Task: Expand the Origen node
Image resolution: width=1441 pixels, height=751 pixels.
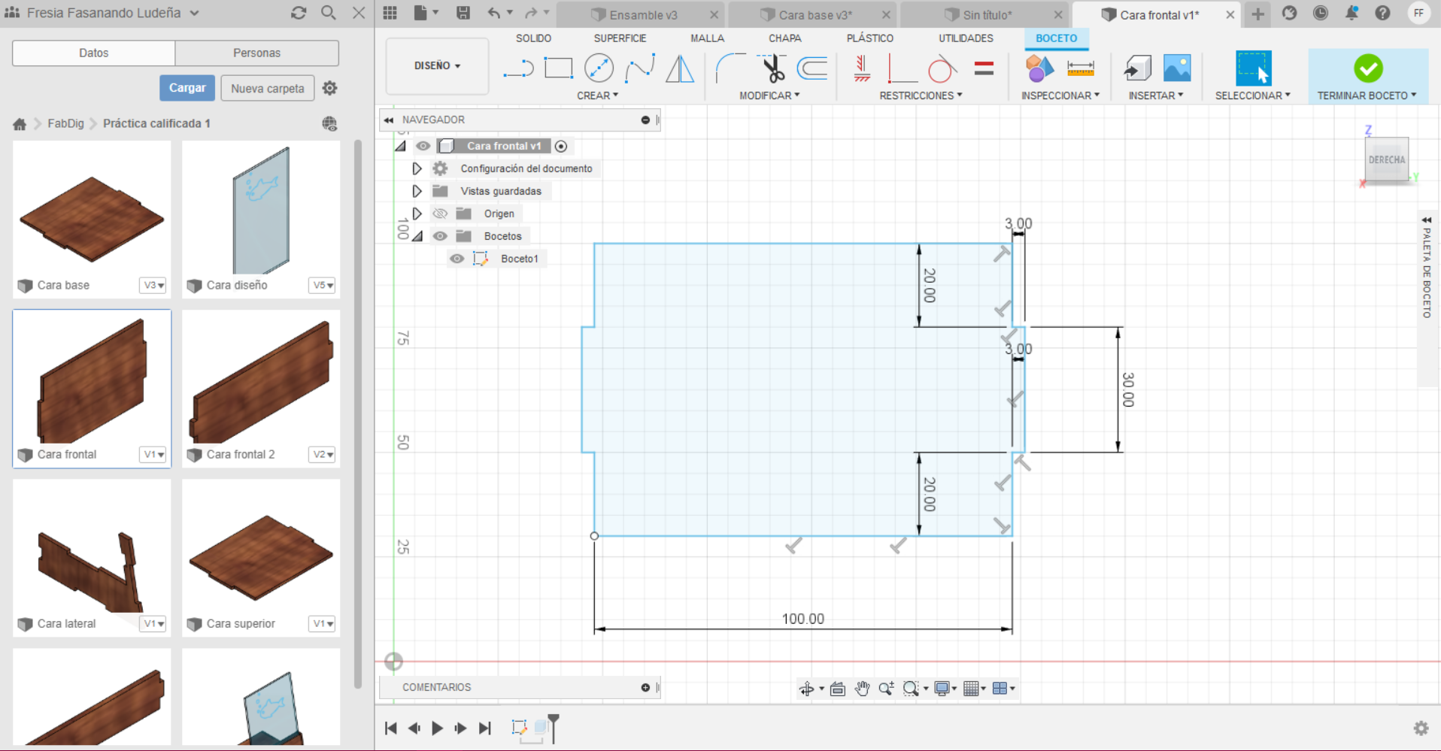Action: (417, 213)
